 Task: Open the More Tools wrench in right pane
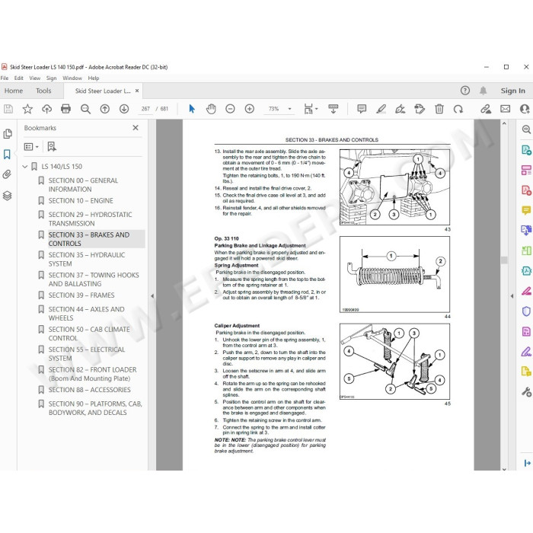point(526,392)
